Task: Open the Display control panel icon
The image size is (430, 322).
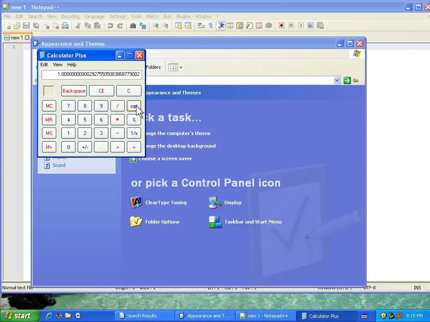Action: (225, 203)
